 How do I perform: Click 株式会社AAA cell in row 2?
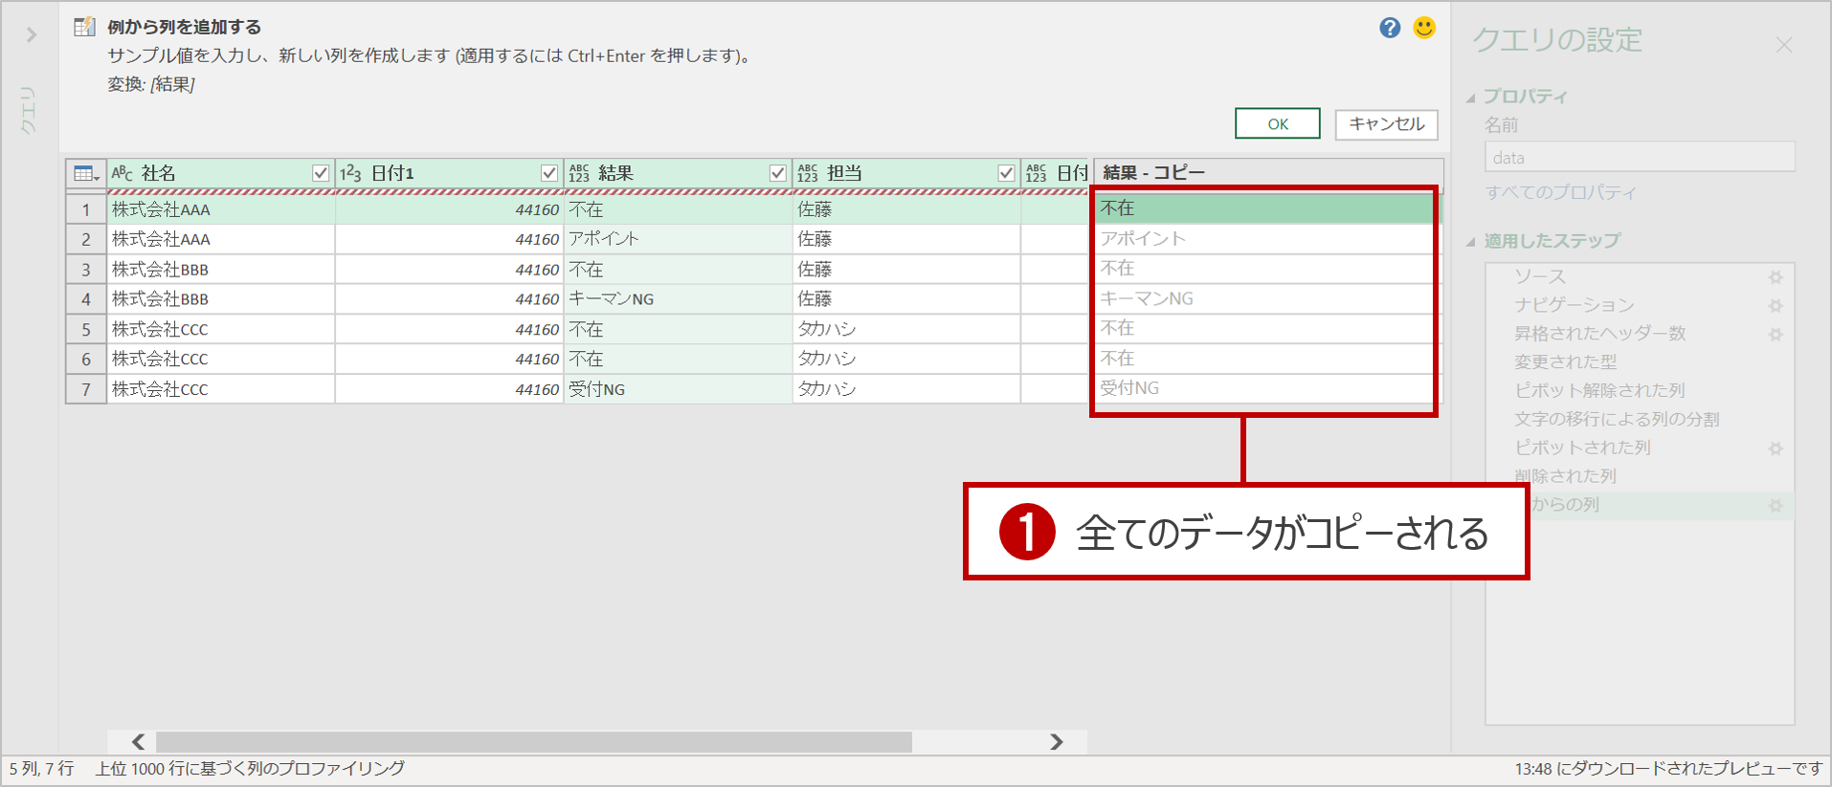[221, 239]
